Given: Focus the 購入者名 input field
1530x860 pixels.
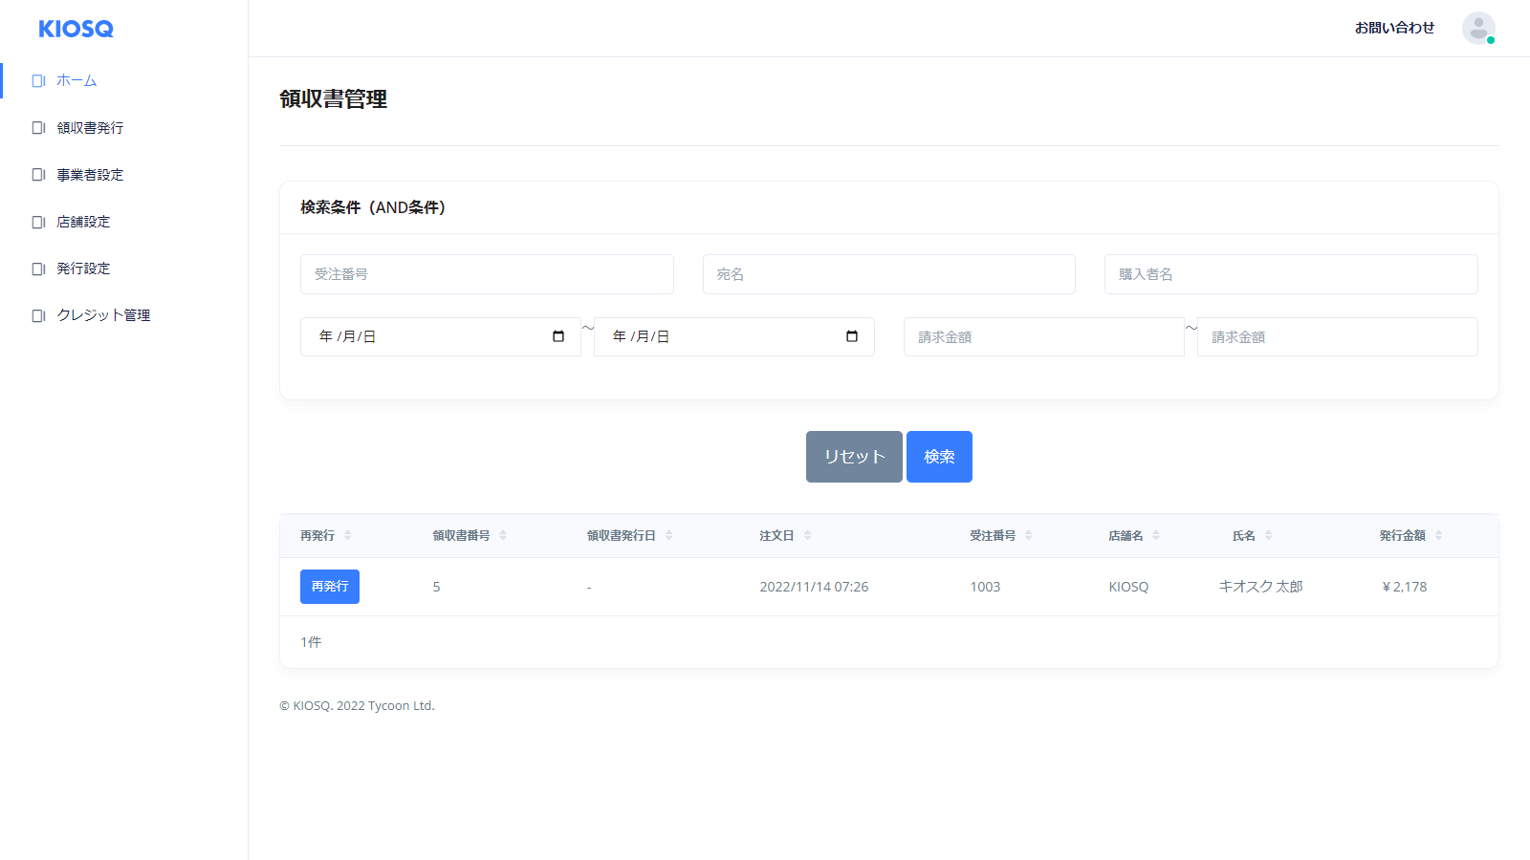Looking at the screenshot, I should pyautogui.click(x=1291, y=274).
